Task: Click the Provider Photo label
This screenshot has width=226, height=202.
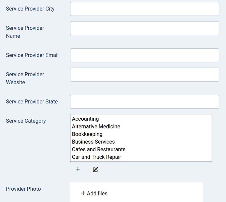Action: point(23,189)
